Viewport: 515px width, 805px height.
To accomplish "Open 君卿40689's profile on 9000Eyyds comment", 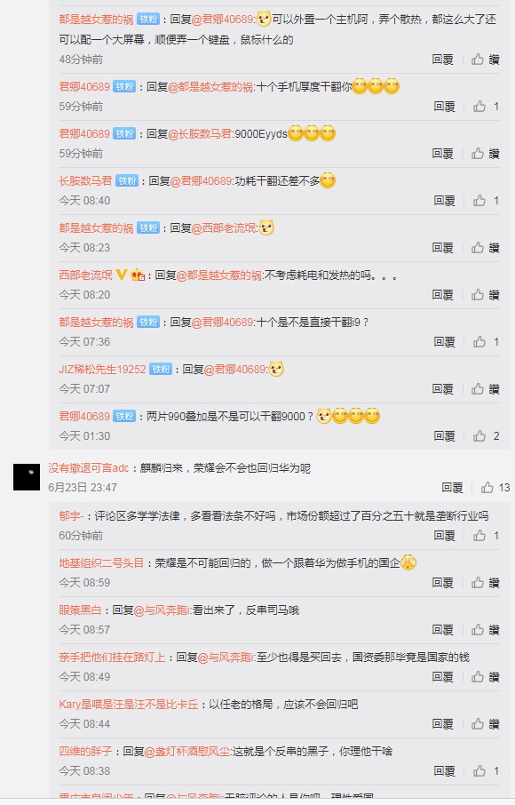I will coord(84,133).
